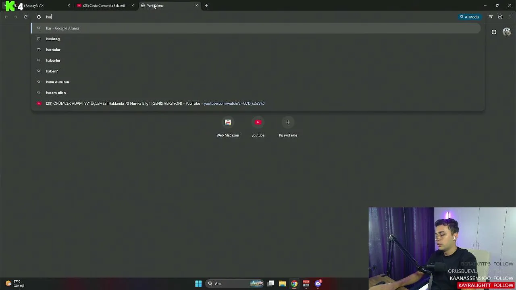This screenshot has width=516, height=290.
Task: Restore down the Chrome window
Action: point(497,6)
